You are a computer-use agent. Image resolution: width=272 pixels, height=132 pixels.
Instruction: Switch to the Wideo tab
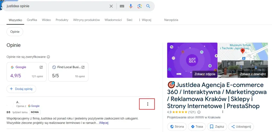coord(46,20)
